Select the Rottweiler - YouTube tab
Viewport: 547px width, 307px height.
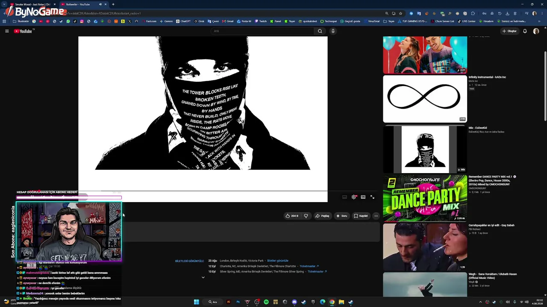tap(83, 4)
